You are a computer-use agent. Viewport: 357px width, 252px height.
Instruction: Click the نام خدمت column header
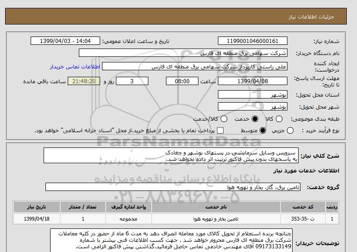(x=216, y=207)
